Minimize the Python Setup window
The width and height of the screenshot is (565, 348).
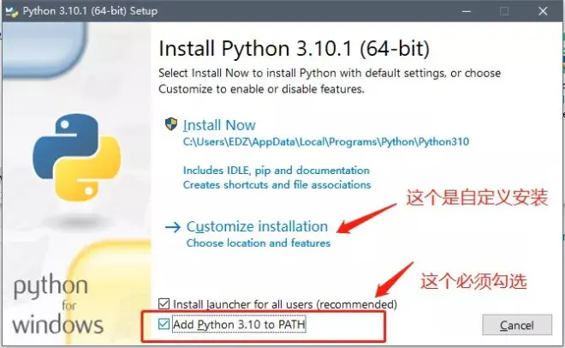(x=467, y=11)
